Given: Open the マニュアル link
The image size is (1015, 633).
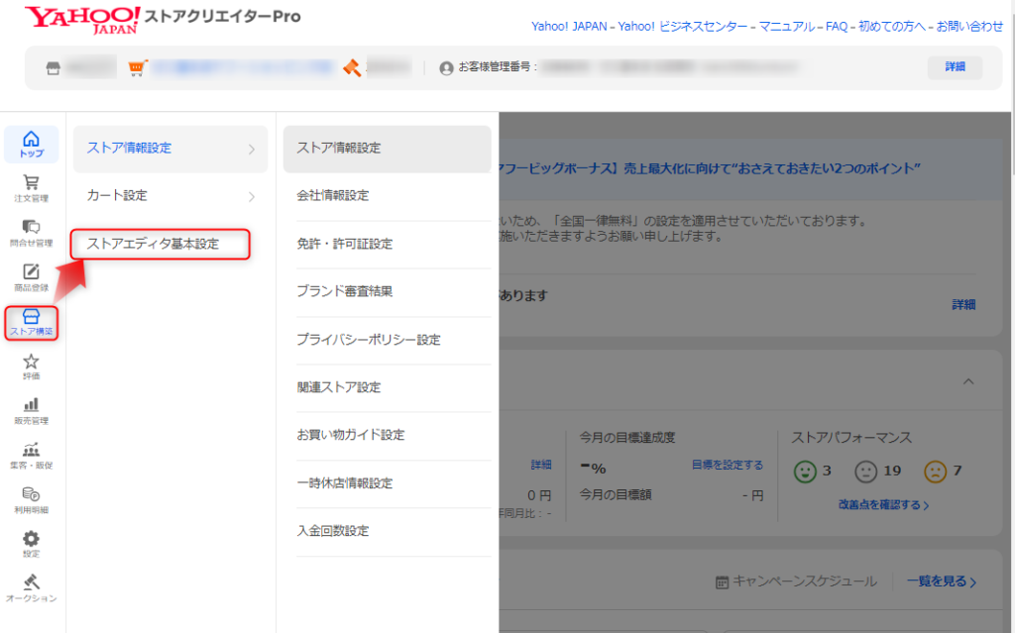Looking at the screenshot, I should coord(786,27).
